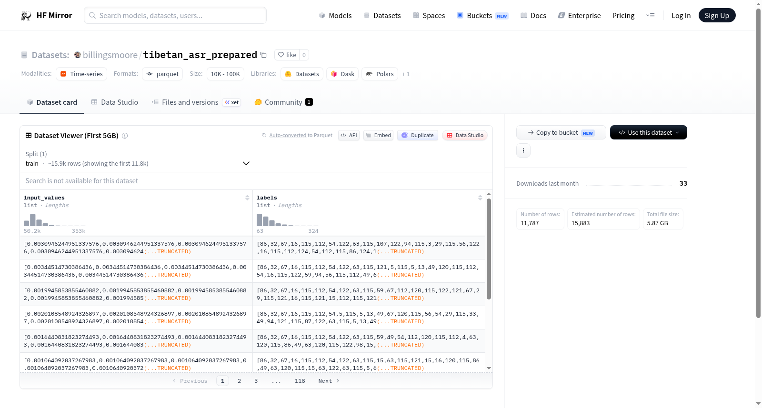
Task: Click the labels length histogram
Action: coord(288,220)
